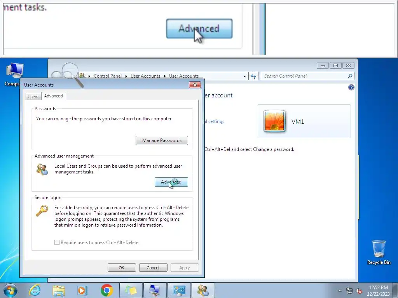
Task: Cancel the User Accounts dialog
Action: click(x=153, y=268)
